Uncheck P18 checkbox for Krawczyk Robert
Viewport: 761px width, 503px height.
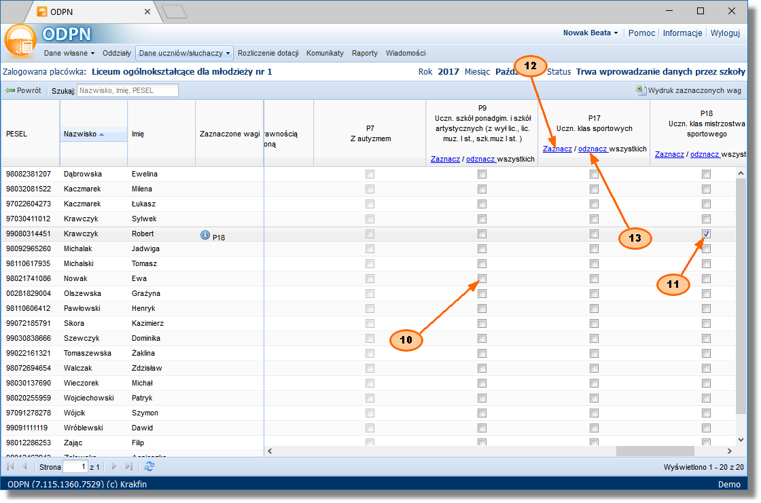click(706, 234)
